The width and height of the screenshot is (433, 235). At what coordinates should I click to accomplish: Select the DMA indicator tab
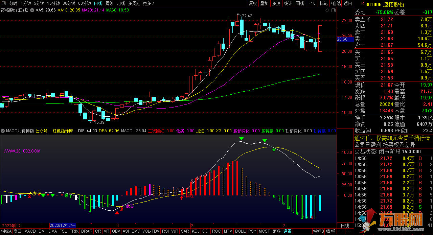point(52,232)
